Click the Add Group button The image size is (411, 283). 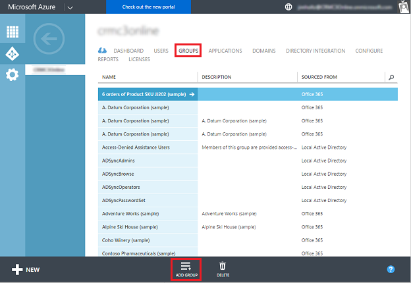click(x=186, y=269)
